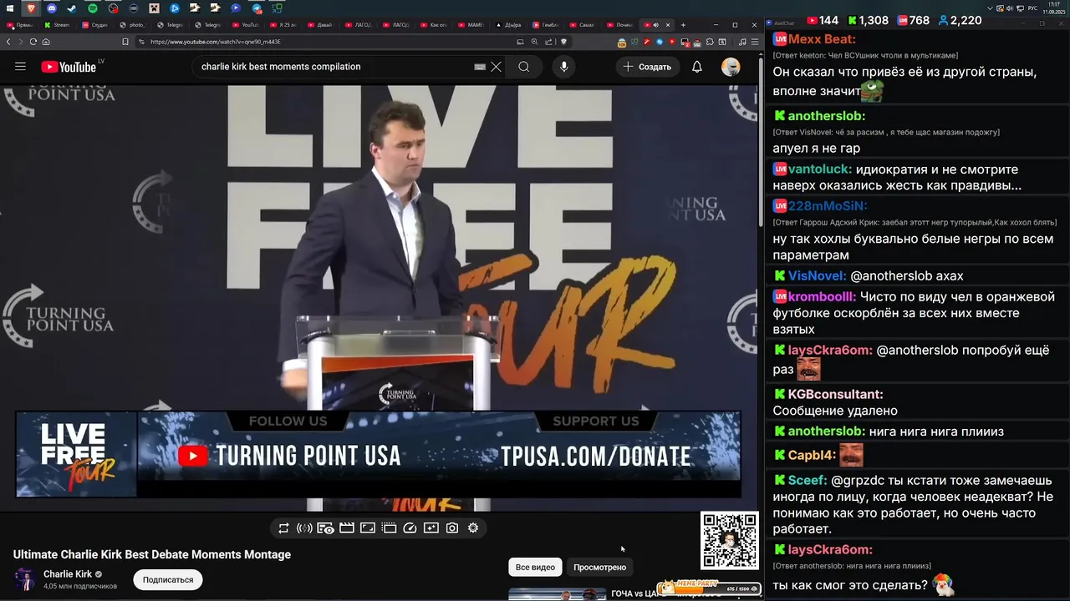The image size is (1070, 601).
Task: Click the 228mMoSiN: username in chat
Action: pyautogui.click(x=828, y=205)
